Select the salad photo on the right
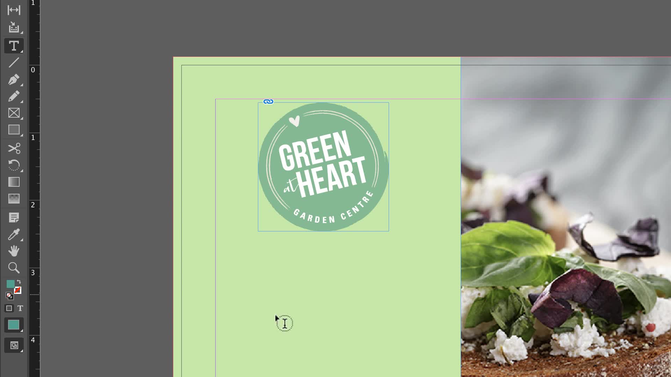 (x=566, y=217)
